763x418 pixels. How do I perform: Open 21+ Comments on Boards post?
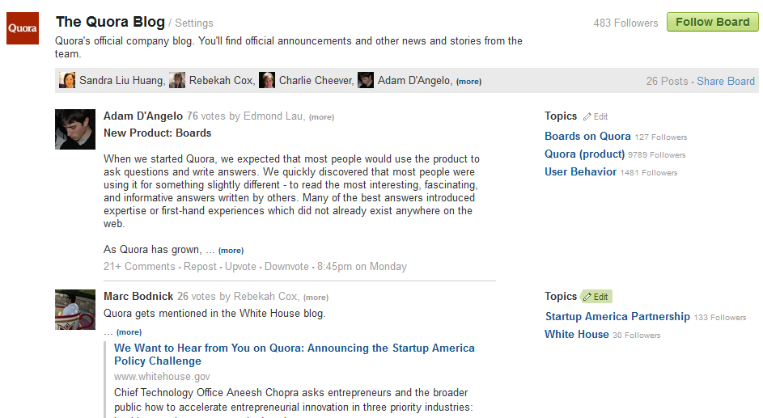(139, 266)
